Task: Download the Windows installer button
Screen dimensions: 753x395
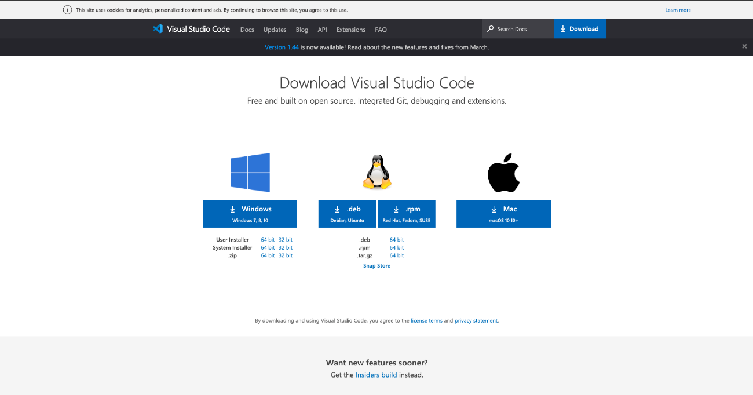Action: [x=250, y=214]
